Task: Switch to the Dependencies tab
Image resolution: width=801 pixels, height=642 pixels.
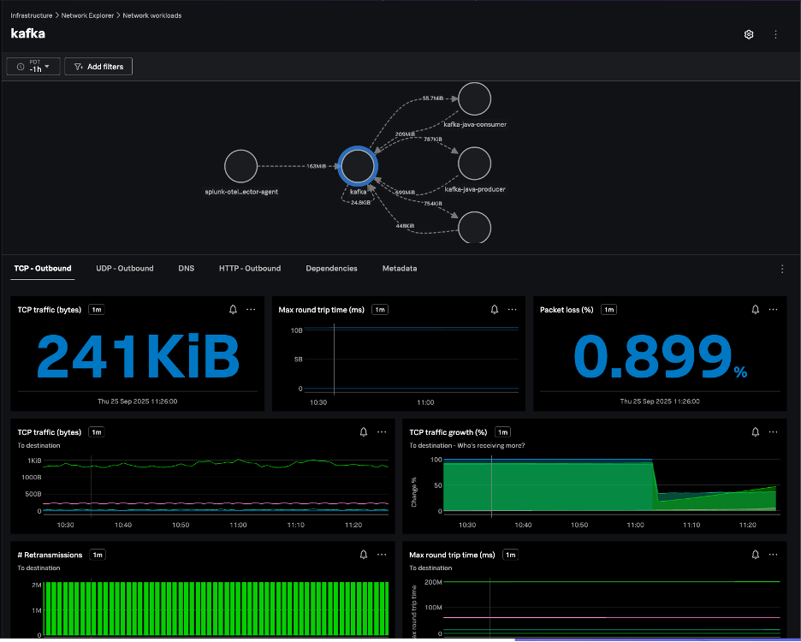Action: tap(331, 269)
